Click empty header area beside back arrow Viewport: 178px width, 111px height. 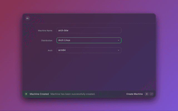pyautogui.click(x=89, y=18)
